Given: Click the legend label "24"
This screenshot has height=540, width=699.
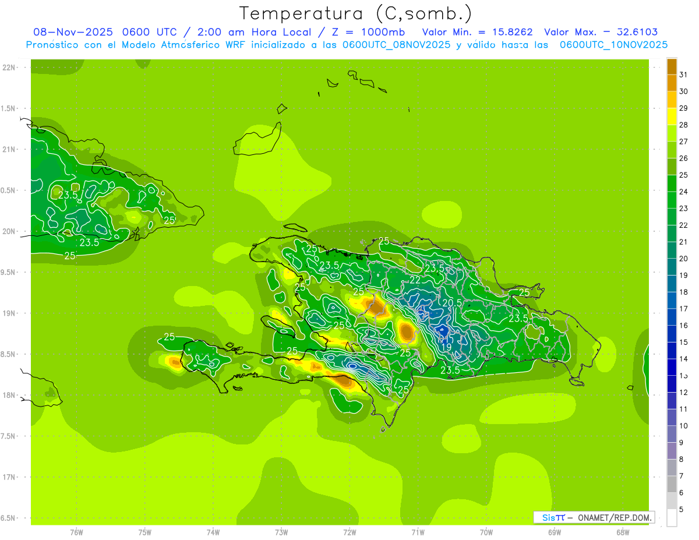Looking at the screenshot, I should (683, 192).
